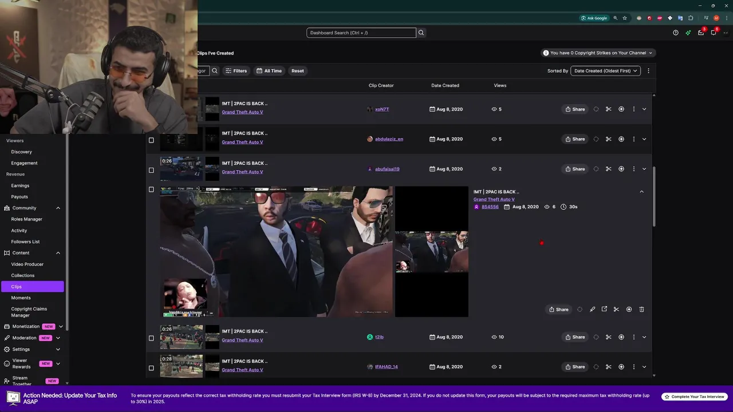Collapse the expanded clip with the up chevron
The height and width of the screenshot is (412, 733).
(x=641, y=192)
